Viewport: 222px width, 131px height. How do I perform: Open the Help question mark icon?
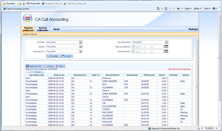214,9
